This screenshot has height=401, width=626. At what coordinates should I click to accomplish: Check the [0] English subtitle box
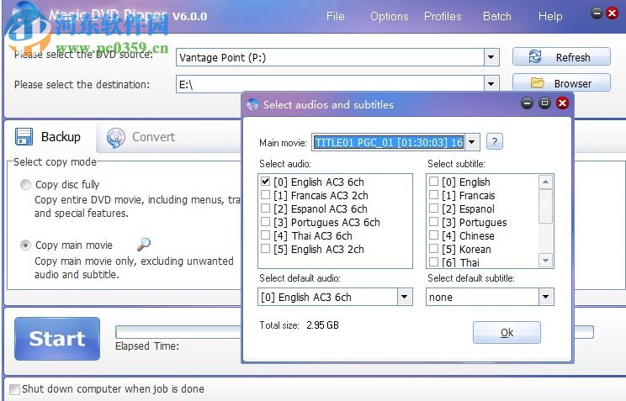433,182
